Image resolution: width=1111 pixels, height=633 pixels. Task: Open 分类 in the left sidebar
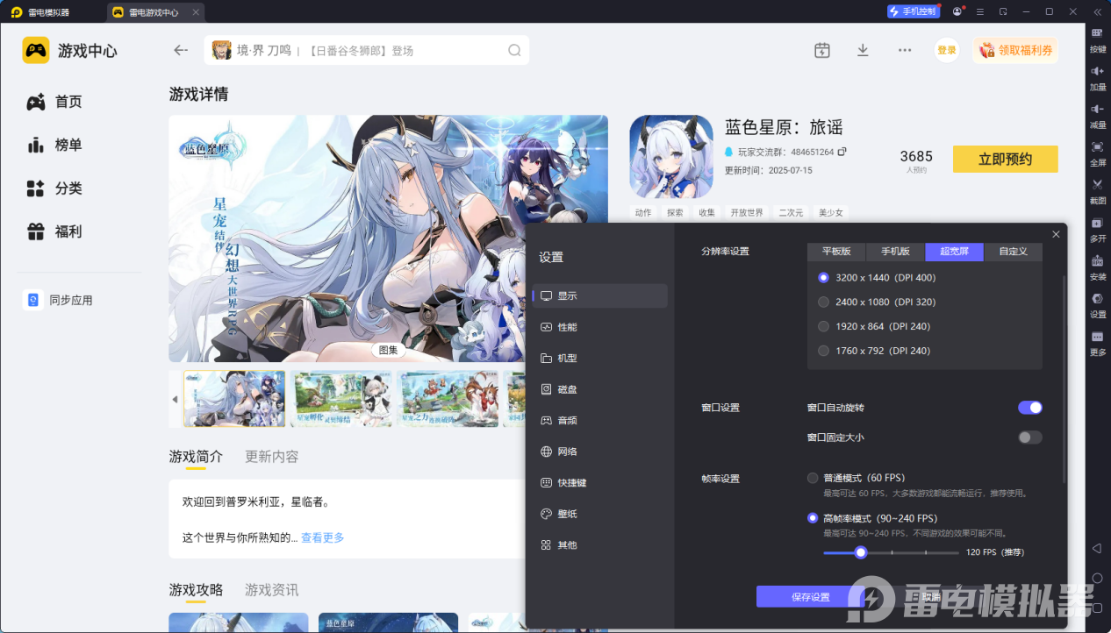54,188
